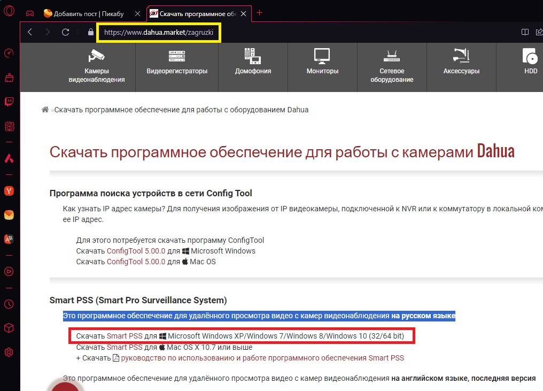Open the Сетевое оборудование category
Viewport: 543px width, 391px height.
392,66
